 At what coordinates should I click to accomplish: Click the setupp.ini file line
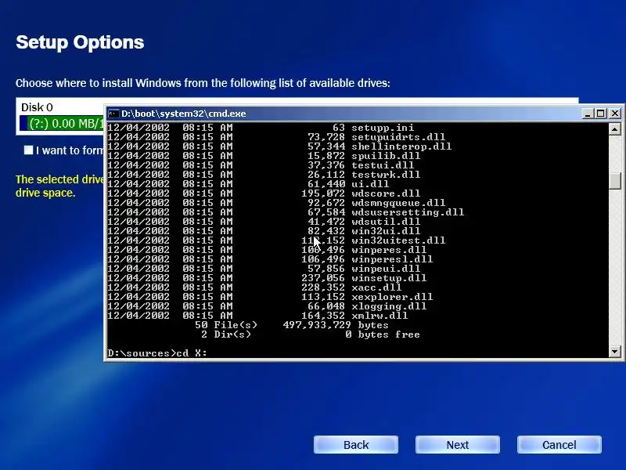tap(261, 128)
